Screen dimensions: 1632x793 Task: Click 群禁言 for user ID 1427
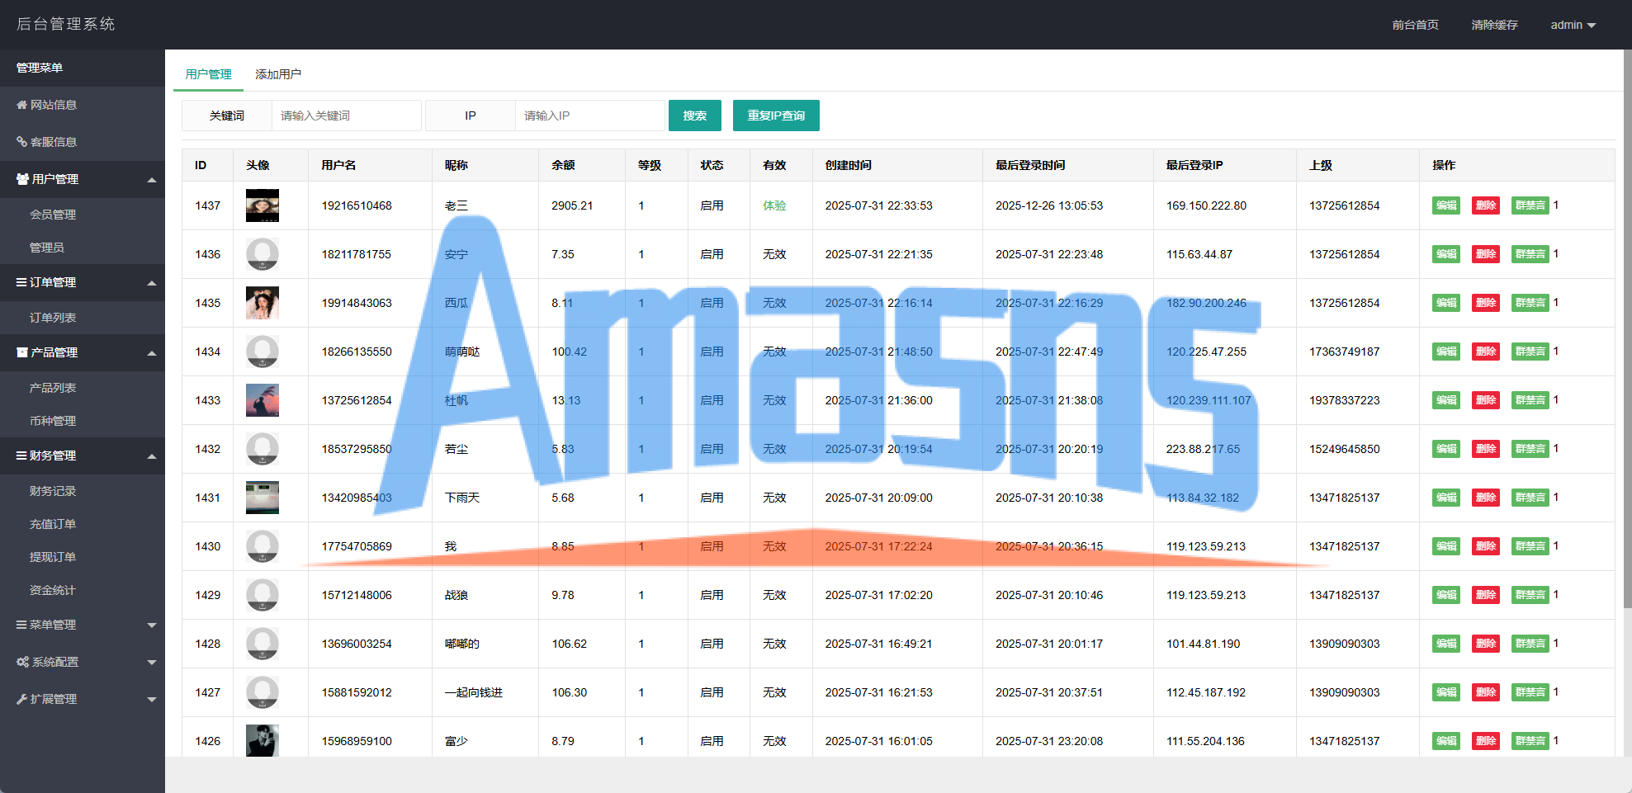[1530, 692]
